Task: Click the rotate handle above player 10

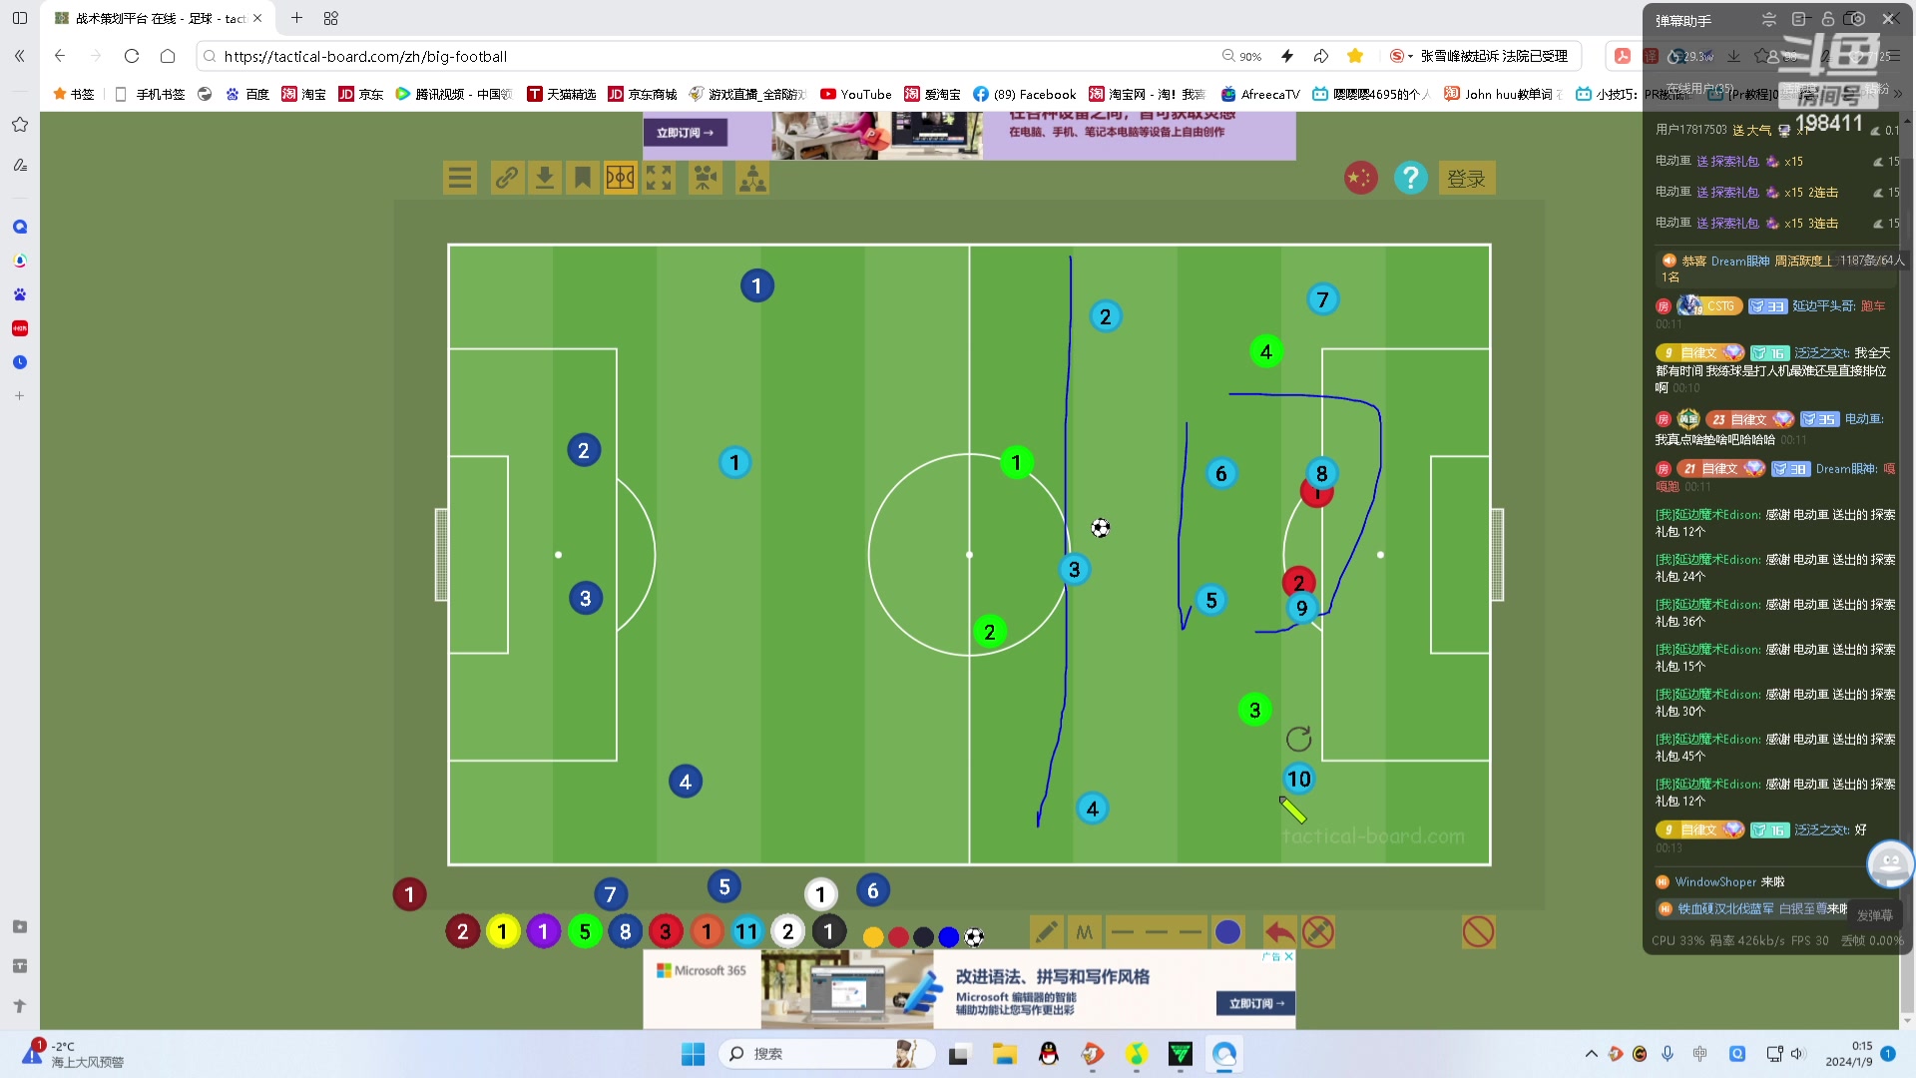Action: [1298, 740]
